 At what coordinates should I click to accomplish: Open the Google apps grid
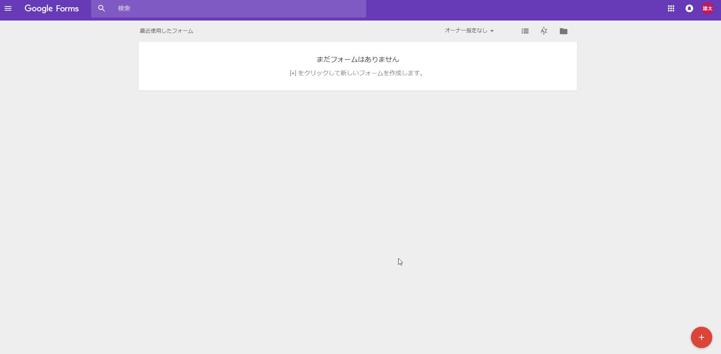click(x=671, y=8)
